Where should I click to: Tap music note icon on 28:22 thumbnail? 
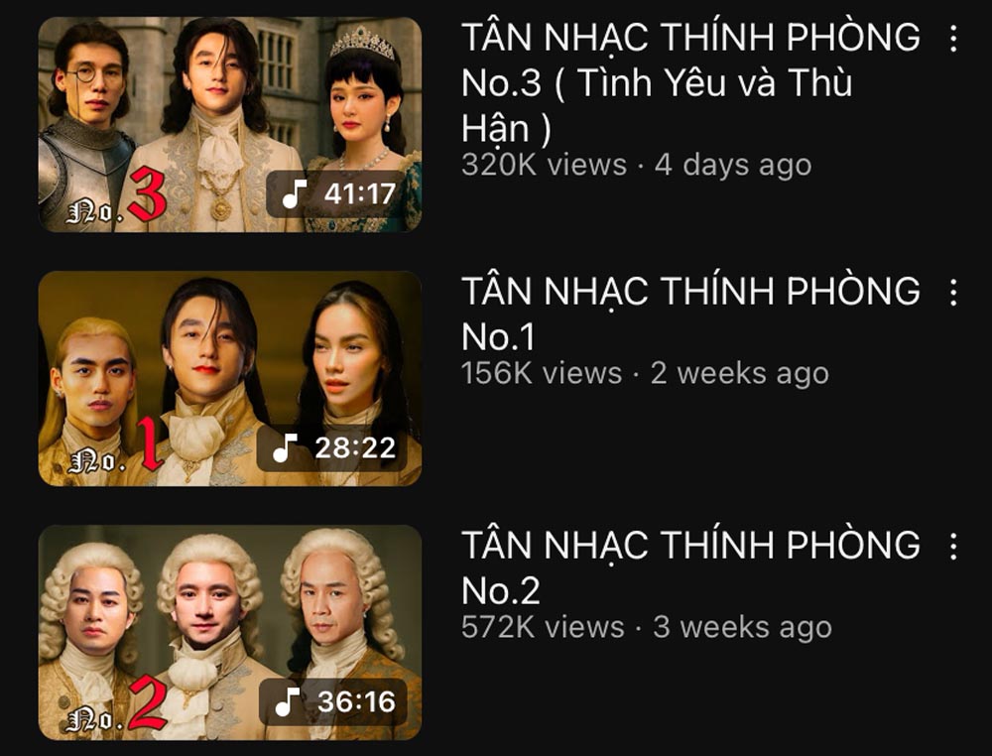pyautogui.click(x=286, y=447)
